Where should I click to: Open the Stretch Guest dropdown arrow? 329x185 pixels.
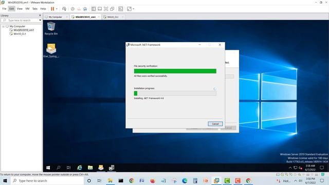(134, 9)
